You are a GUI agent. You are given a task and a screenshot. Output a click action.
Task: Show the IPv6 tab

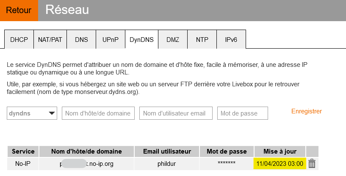231,40
